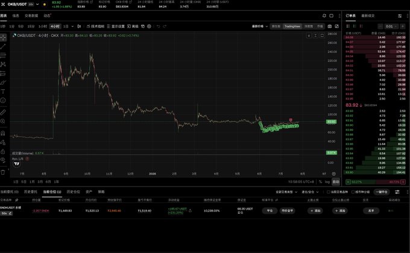Show sell orders only view
Viewport: 410px width, 253px height.
coord(361,26)
